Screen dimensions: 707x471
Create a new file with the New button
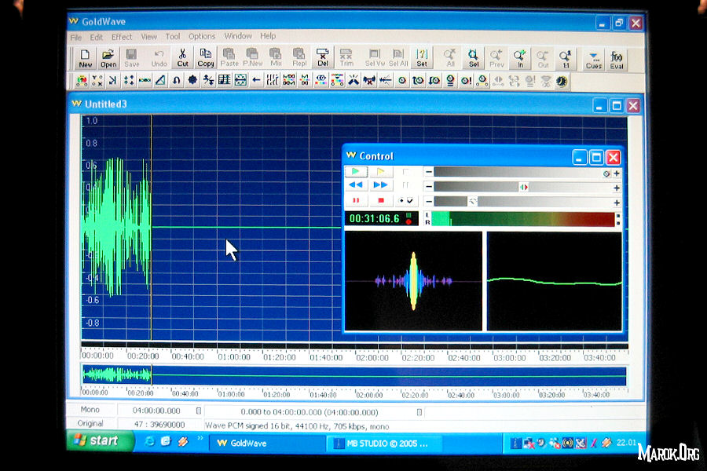[85, 59]
